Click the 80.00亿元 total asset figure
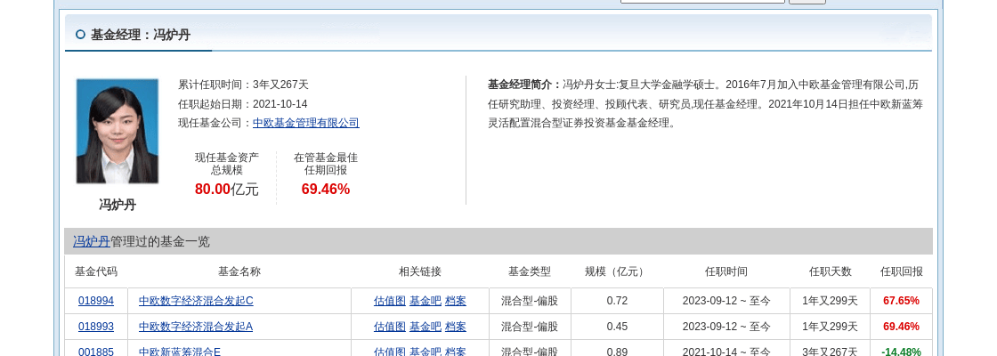This screenshot has height=356, width=997. [226, 189]
